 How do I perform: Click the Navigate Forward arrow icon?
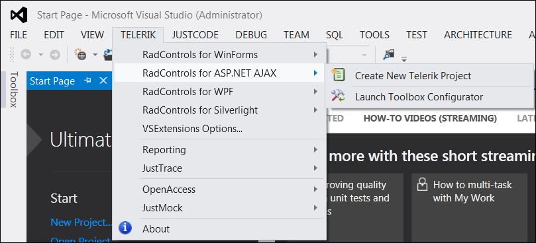(55, 55)
